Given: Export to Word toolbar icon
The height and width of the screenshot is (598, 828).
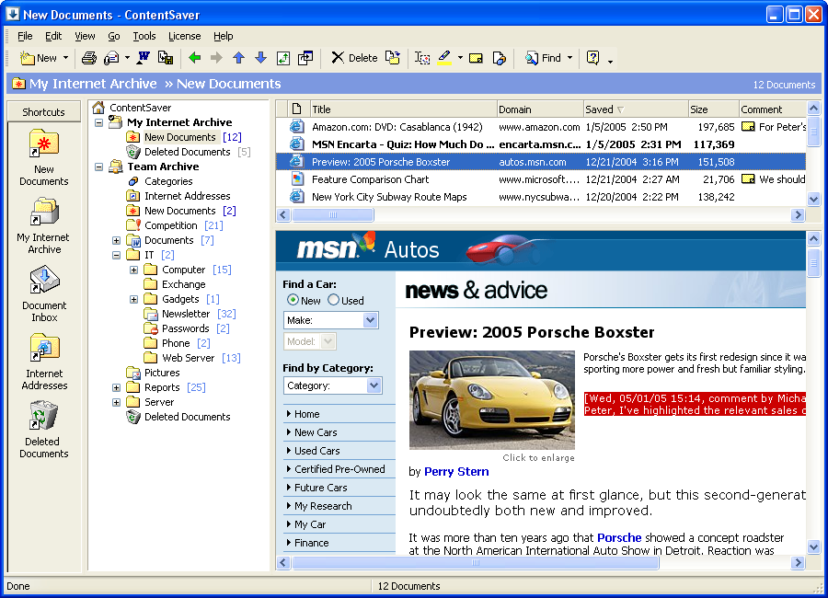Looking at the screenshot, I should click(x=144, y=58).
